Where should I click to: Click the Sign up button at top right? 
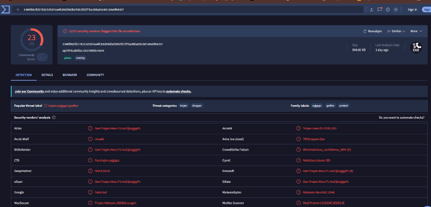(427, 10)
